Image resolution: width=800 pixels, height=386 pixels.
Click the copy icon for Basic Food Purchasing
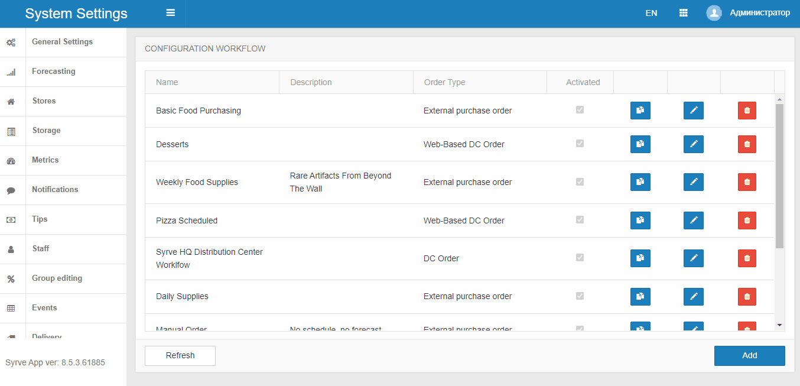[640, 111]
